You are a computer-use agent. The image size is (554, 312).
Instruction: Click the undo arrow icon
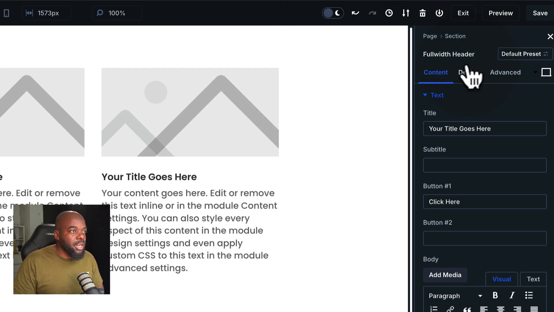pyautogui.click(x=355, y=13)
